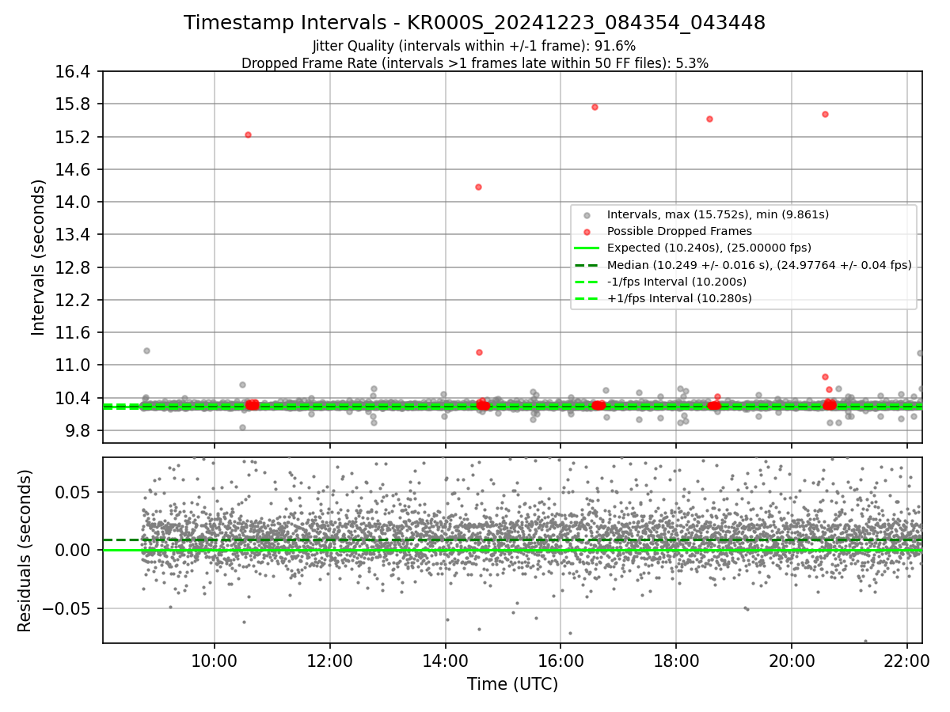Viewport: 950px width, 712px height.
Task: Click the 'Residuals (seconds)' y-axis label
Action: tap(25, 551)
